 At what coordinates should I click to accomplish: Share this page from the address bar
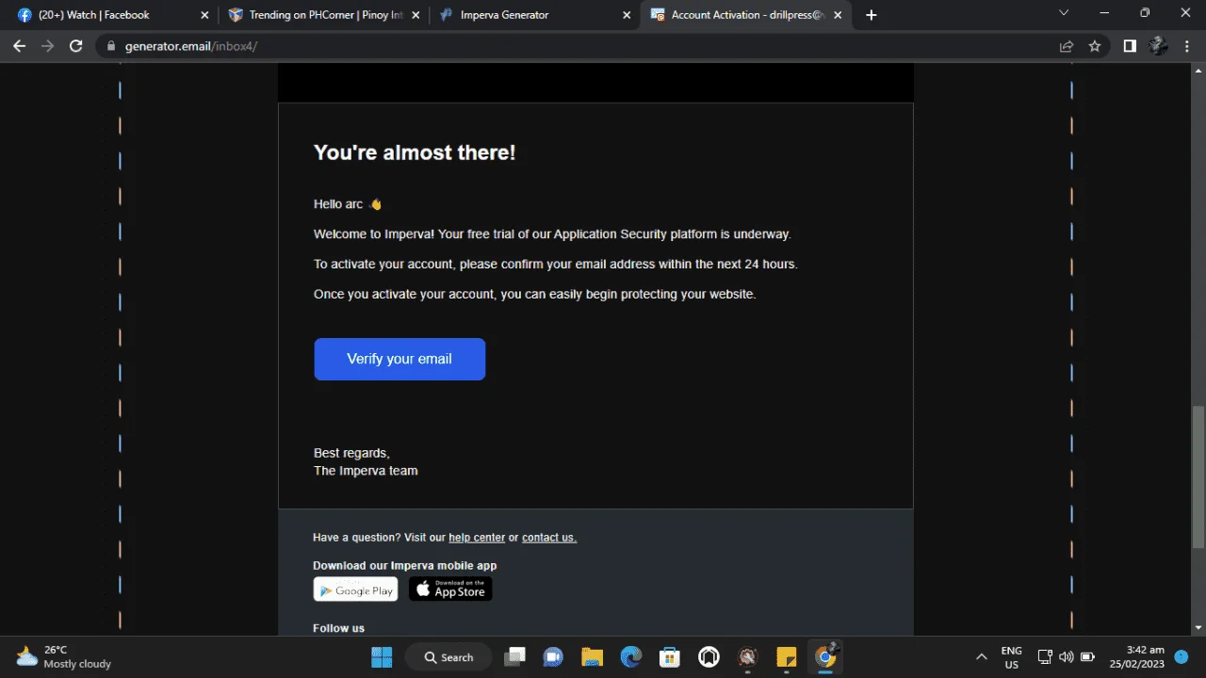(1066, 45)
